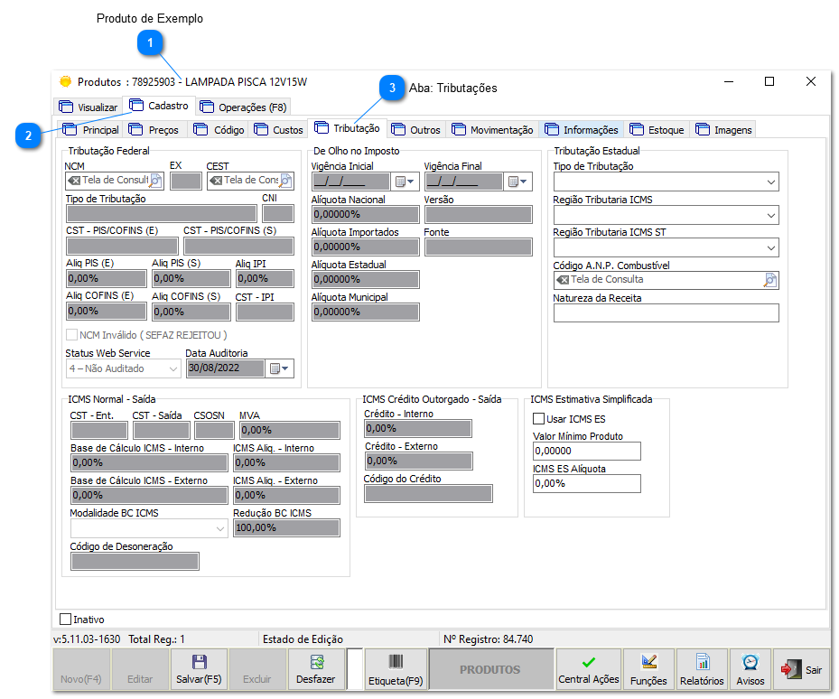This screenshot has height=699, width=839.
Task: Open Central Ações checkmark button
Action: pyautogui.click(x=588, y=669)
